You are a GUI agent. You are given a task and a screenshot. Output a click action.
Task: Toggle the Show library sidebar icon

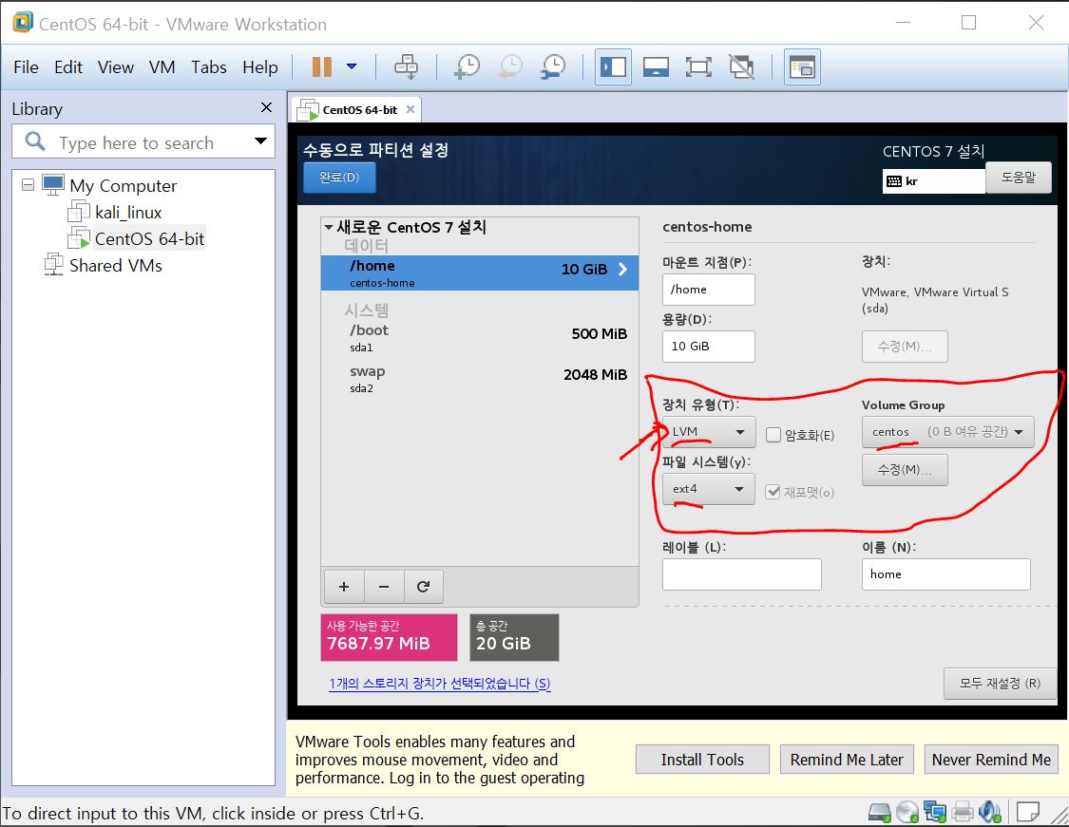tap(614, 66)
